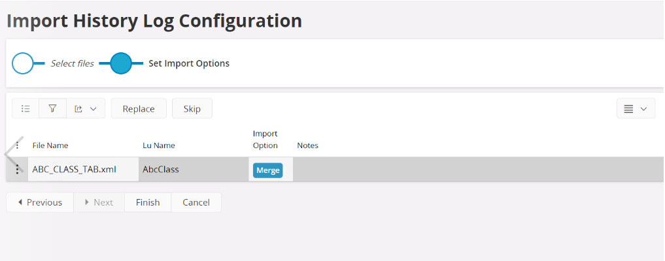Select the AbcClass Lu Name cell
665x261 pixels.
point(194,169)
